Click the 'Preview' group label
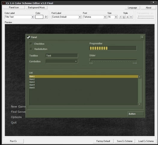 [x=8, y=22]
